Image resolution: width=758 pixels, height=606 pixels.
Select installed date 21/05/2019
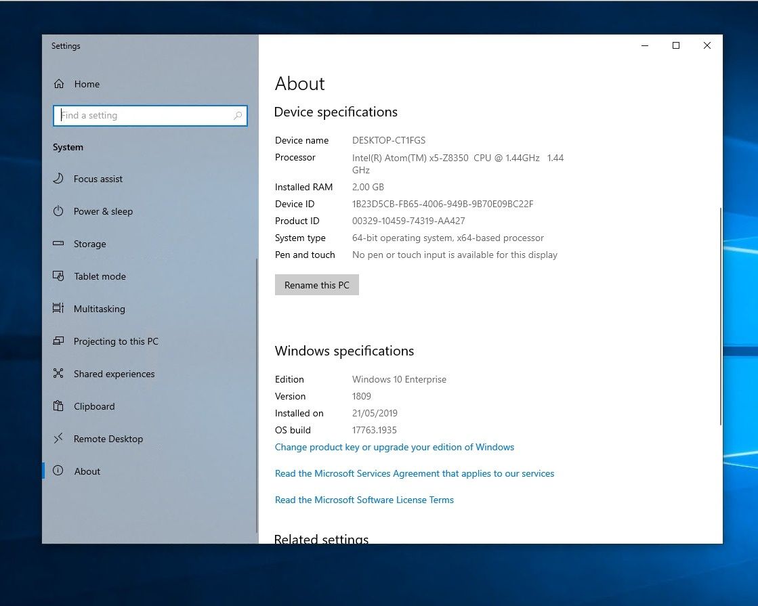point(375,413)
